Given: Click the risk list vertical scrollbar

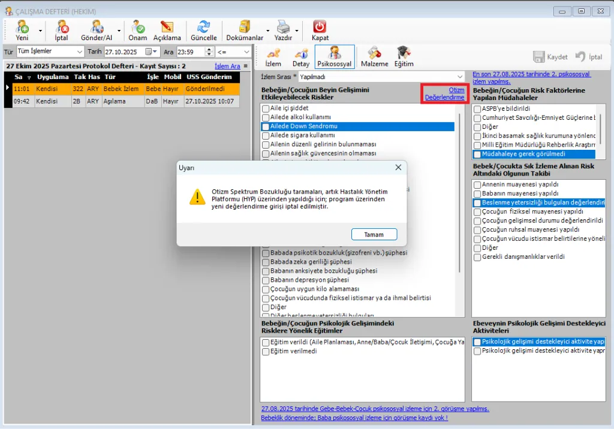Looking at the screenshot, I should (x=460, y=192).
